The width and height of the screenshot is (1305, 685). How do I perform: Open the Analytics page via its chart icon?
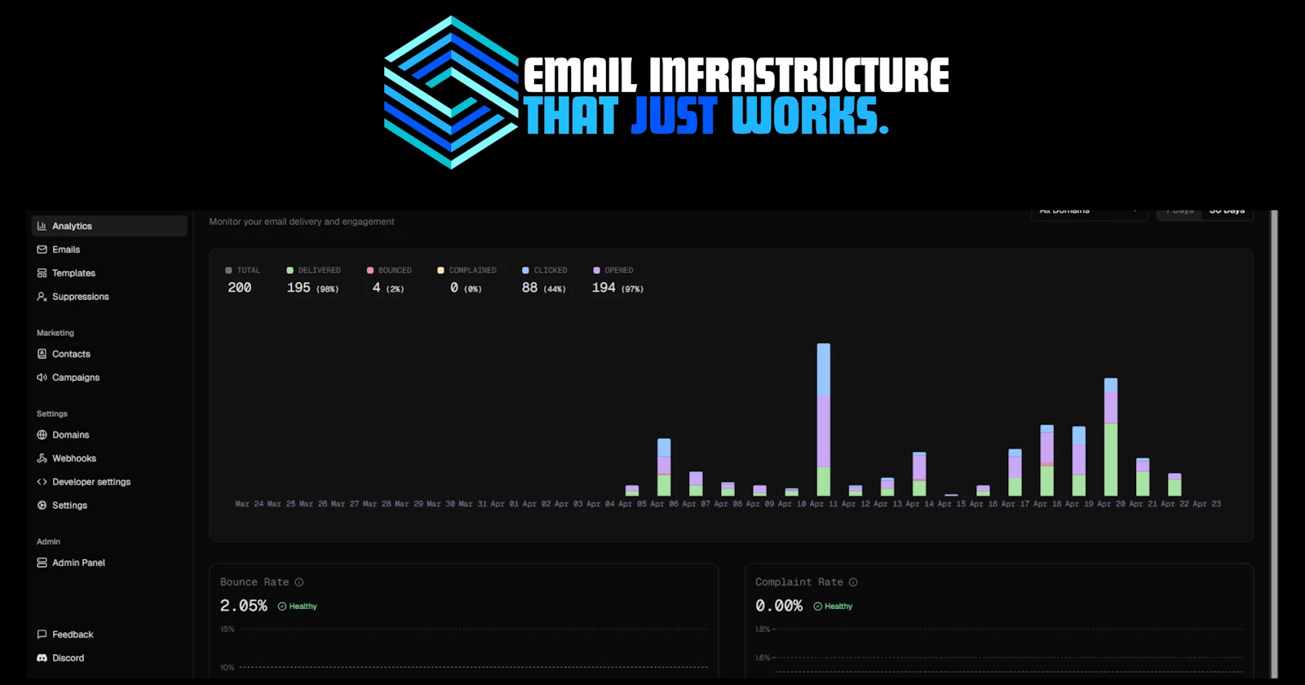coord(42,226)
